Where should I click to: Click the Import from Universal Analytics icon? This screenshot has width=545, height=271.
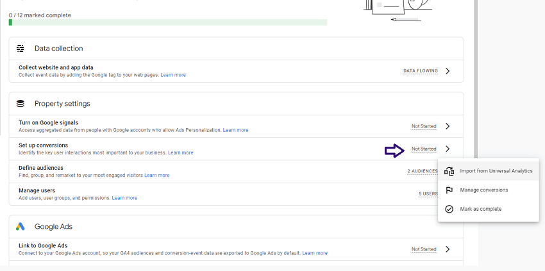(449, 171)
